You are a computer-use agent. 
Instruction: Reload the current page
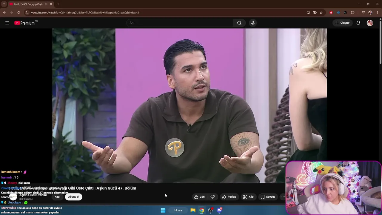pyautogui.click(x=19, y=13)
